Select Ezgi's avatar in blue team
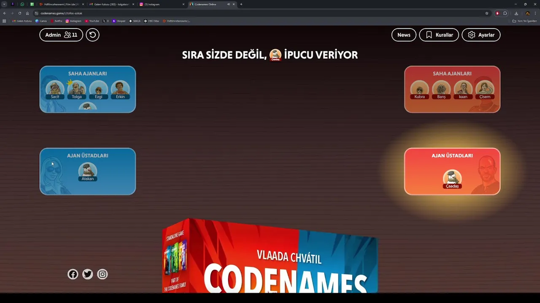This screenshot has width=540, height=303. tap(99, 89)
